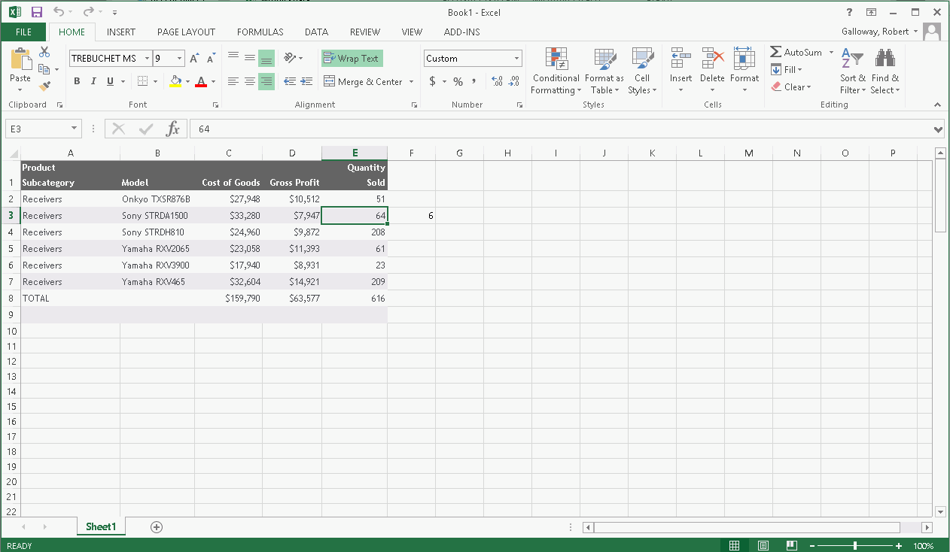Apply the yellow Fill Color
The height and width of the screenshot is (552, 950).
click(x=175, y=81)
